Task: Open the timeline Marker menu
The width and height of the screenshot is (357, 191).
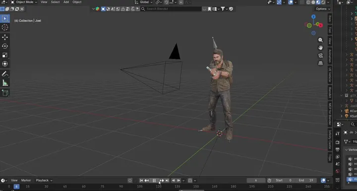Action: point(26,181)
